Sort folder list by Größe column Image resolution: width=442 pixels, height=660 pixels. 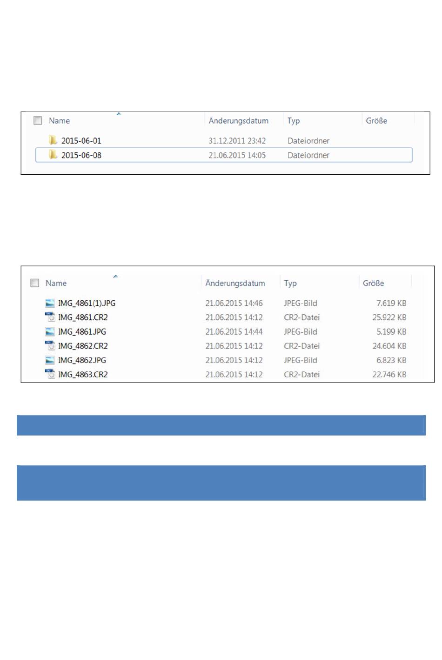coord(376,121)
